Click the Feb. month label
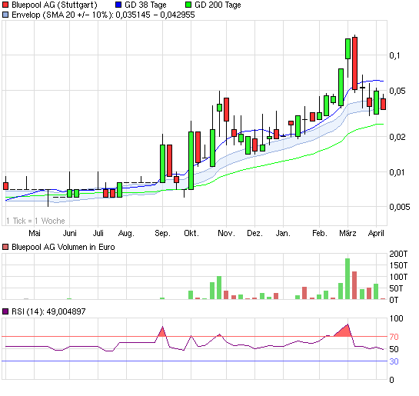Image resolution: width=419 pixels, height=396 pixels. click(x=320, y=233)
